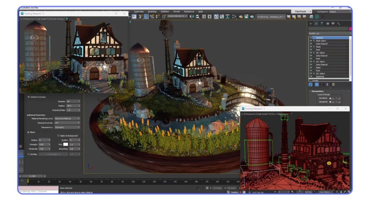Screen dimensions: 370x200
Task: Open the Modifier List dropdown
Action: pos(329,33)
